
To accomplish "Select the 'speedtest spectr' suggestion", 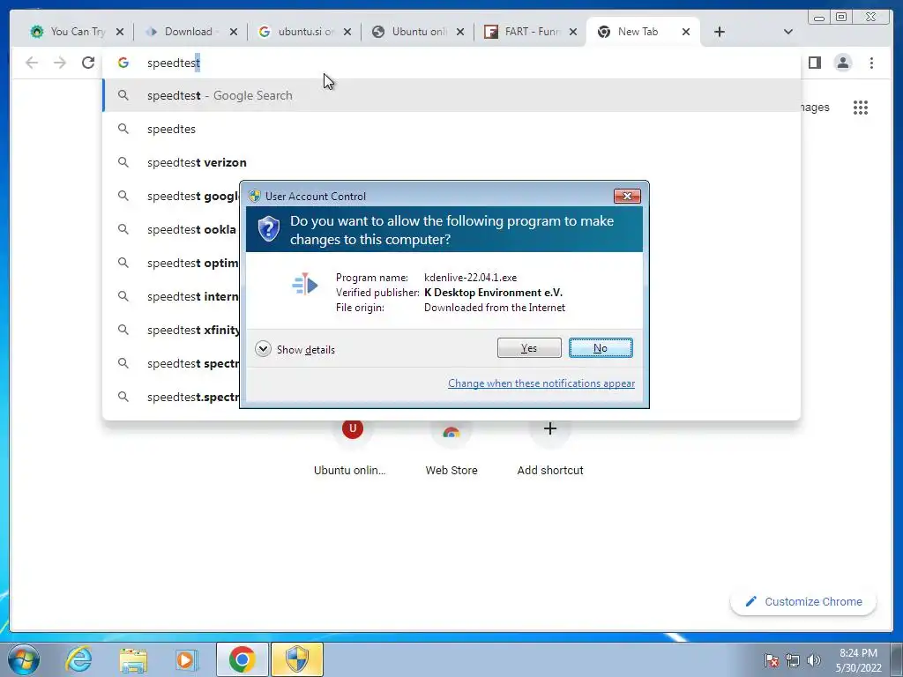I will [x=171, y=363].
